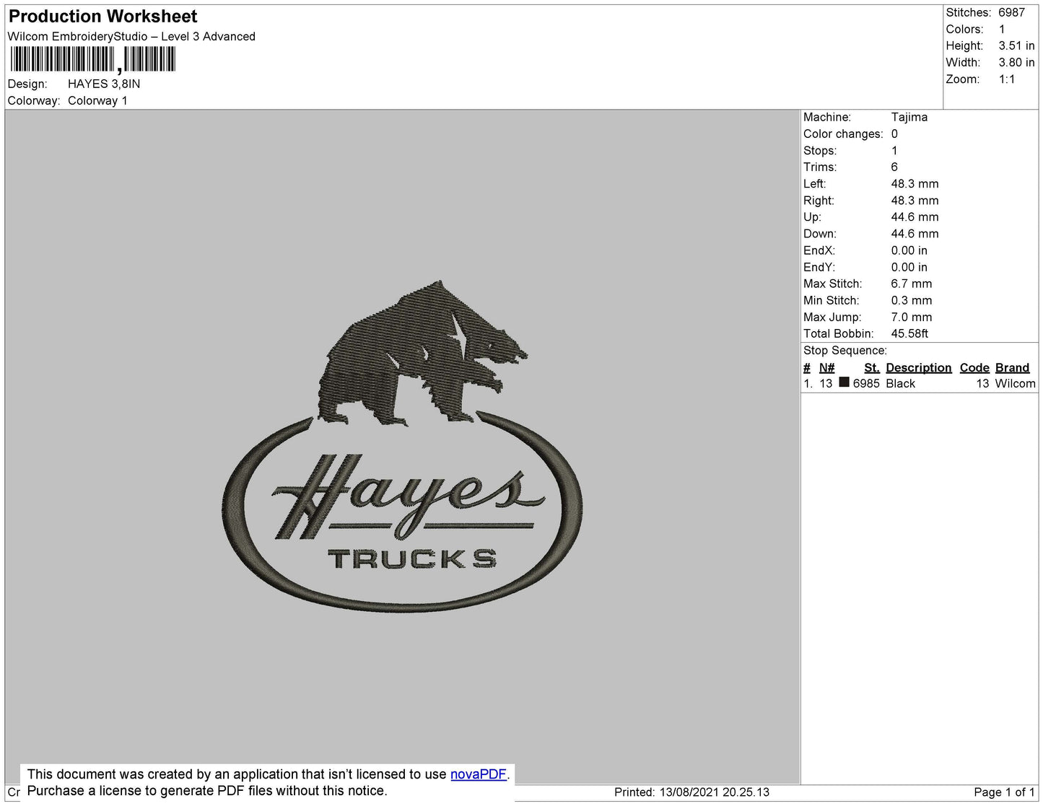Click the barcode image
This screenshot has height=806, width=1043.
(x=92, y=60)
